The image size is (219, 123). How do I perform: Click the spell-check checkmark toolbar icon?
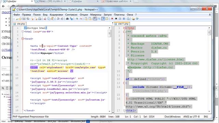click(137, 19)
